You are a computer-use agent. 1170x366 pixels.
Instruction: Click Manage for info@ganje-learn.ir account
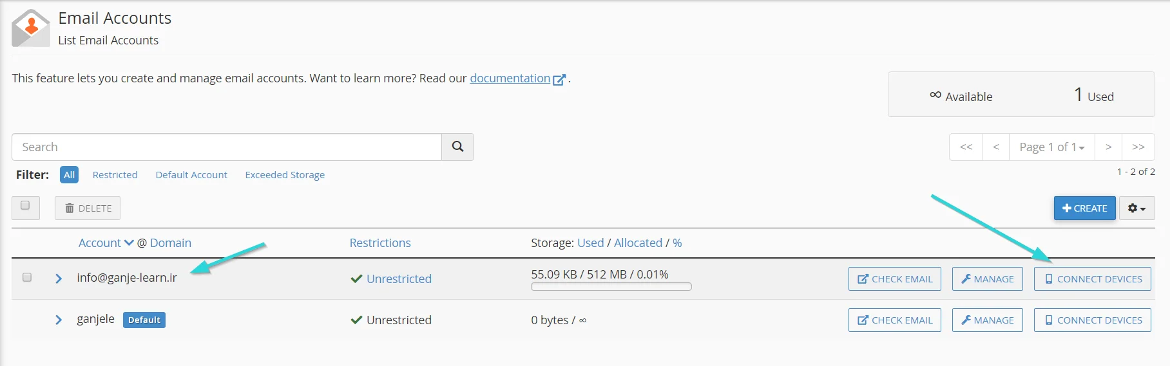pos(987,279)
